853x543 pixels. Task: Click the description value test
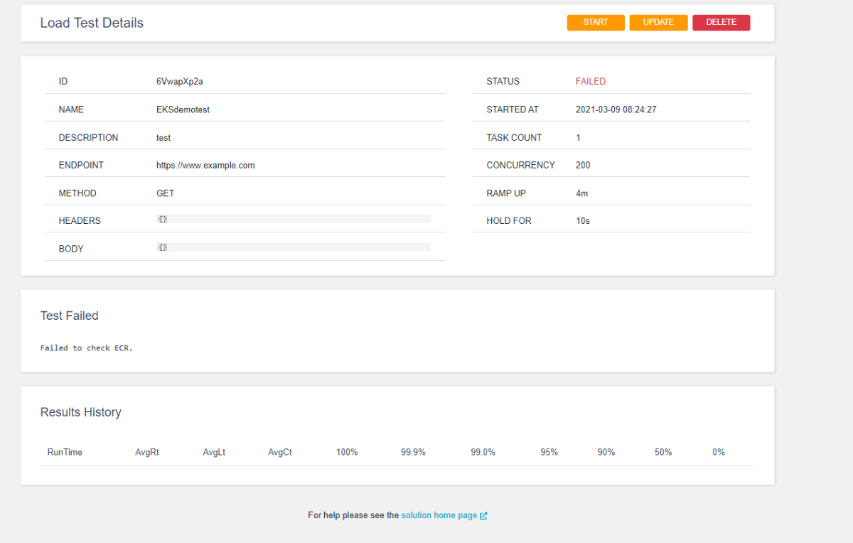point(163,138)
